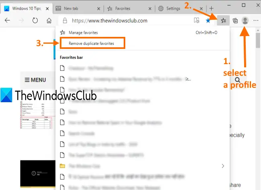Open the yellow folder favorite
Screen dimensions: 261x190
point(143,166)
